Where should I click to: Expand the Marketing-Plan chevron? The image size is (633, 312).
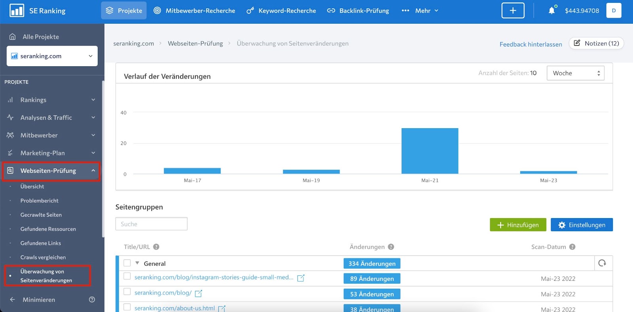point(93,153)
